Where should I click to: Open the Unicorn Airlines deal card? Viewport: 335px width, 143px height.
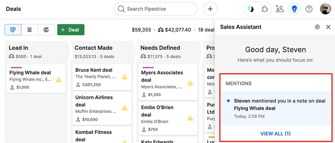click(x=102, y=108)
